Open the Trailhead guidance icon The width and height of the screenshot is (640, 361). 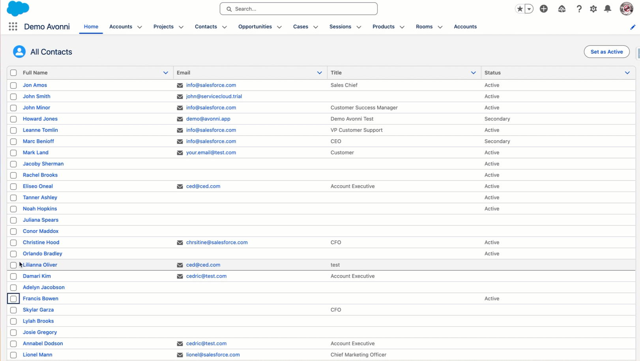(x=561, y=9)
